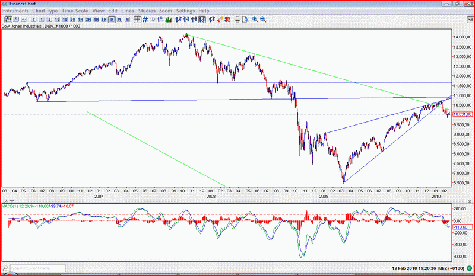Open the Studies menu
The height and width of the screenshot is (276, 475).
147,11
